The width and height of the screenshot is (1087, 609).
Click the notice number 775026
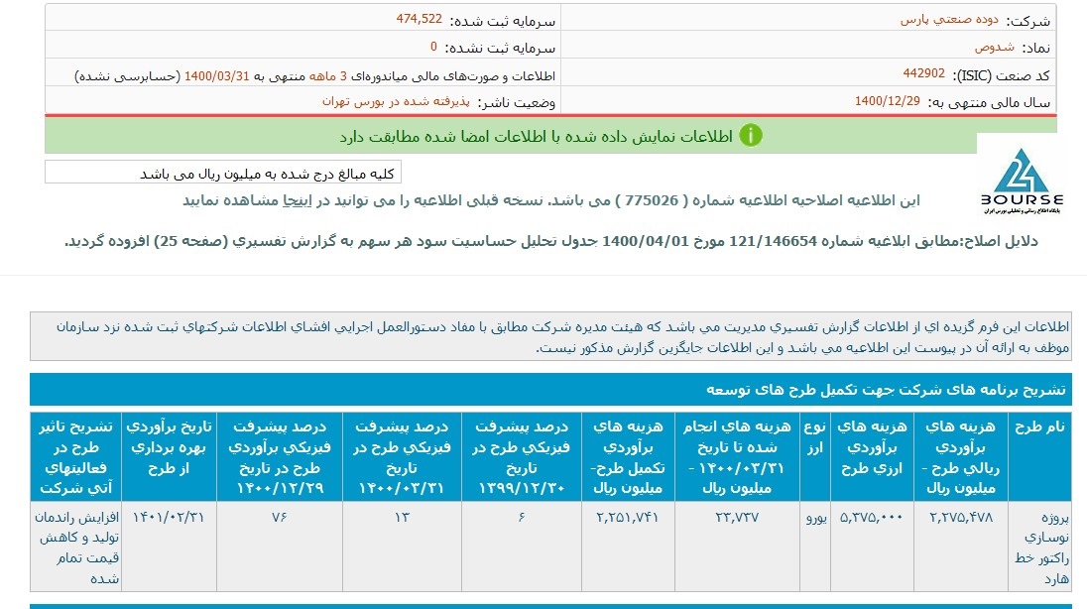[651, 200]
